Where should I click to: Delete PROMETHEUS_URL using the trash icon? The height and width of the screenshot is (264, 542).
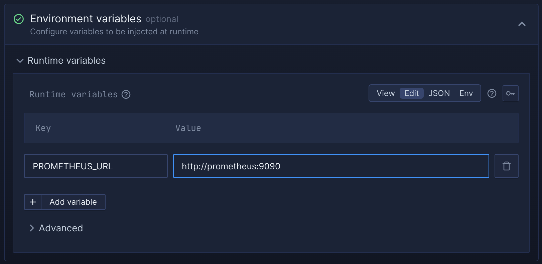(506, 166)
